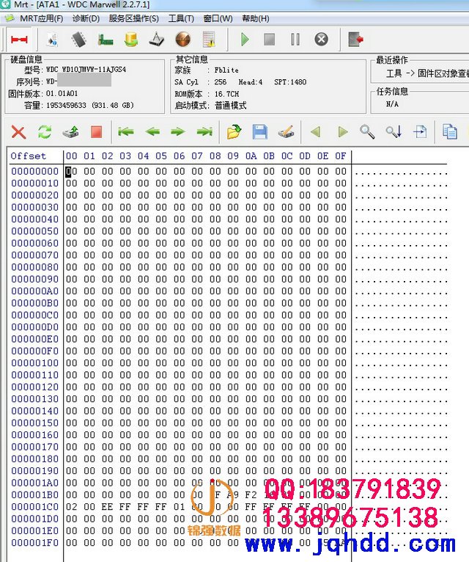Jump to first sector with green arrow
This screenshot has height=562, width=469.
tap(125, 132)
